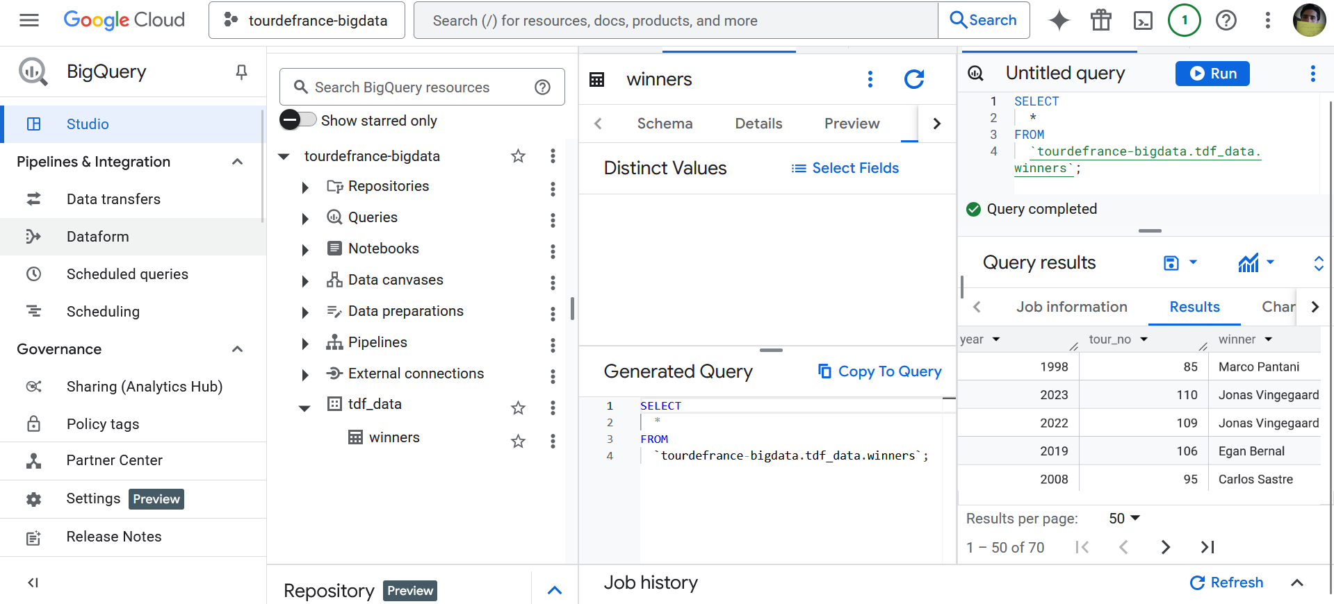Open the user account avatar
This screenshot has width=1334, height=604.
tap(1310, 20)
